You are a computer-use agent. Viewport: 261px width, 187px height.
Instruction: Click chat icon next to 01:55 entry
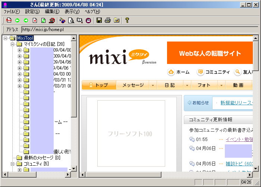pos(192,139)
